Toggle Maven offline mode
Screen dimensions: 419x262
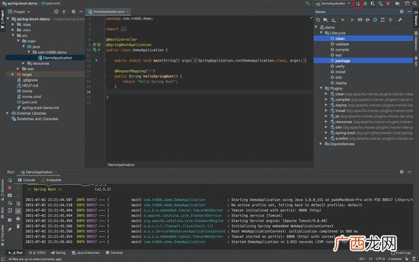tap(367, 20)
